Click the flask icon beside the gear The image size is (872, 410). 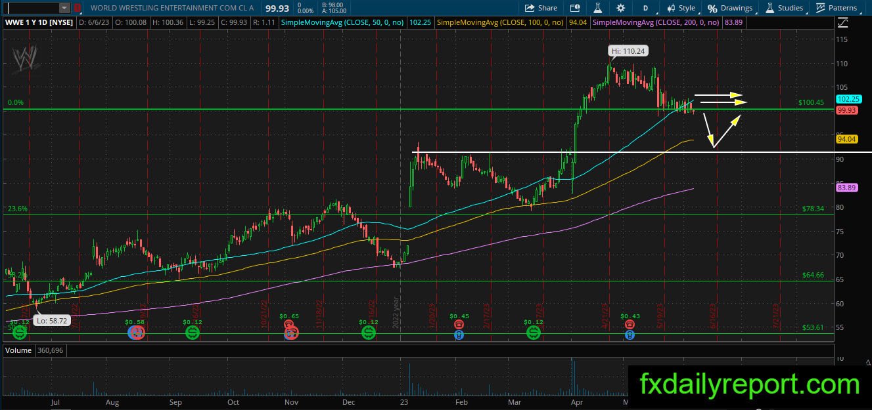[598, 8]
